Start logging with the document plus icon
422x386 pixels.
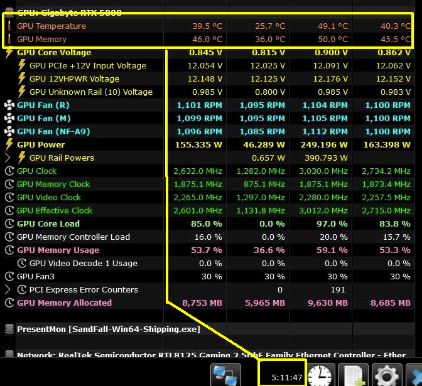coord(354,375)
